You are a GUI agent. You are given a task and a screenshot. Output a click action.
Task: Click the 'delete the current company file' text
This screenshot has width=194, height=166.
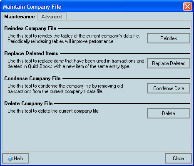[x=53, y=111]
